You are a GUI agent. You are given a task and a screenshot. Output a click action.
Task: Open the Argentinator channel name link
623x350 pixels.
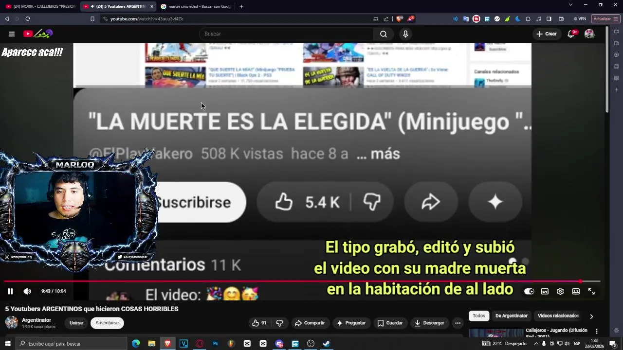point(37,320)
